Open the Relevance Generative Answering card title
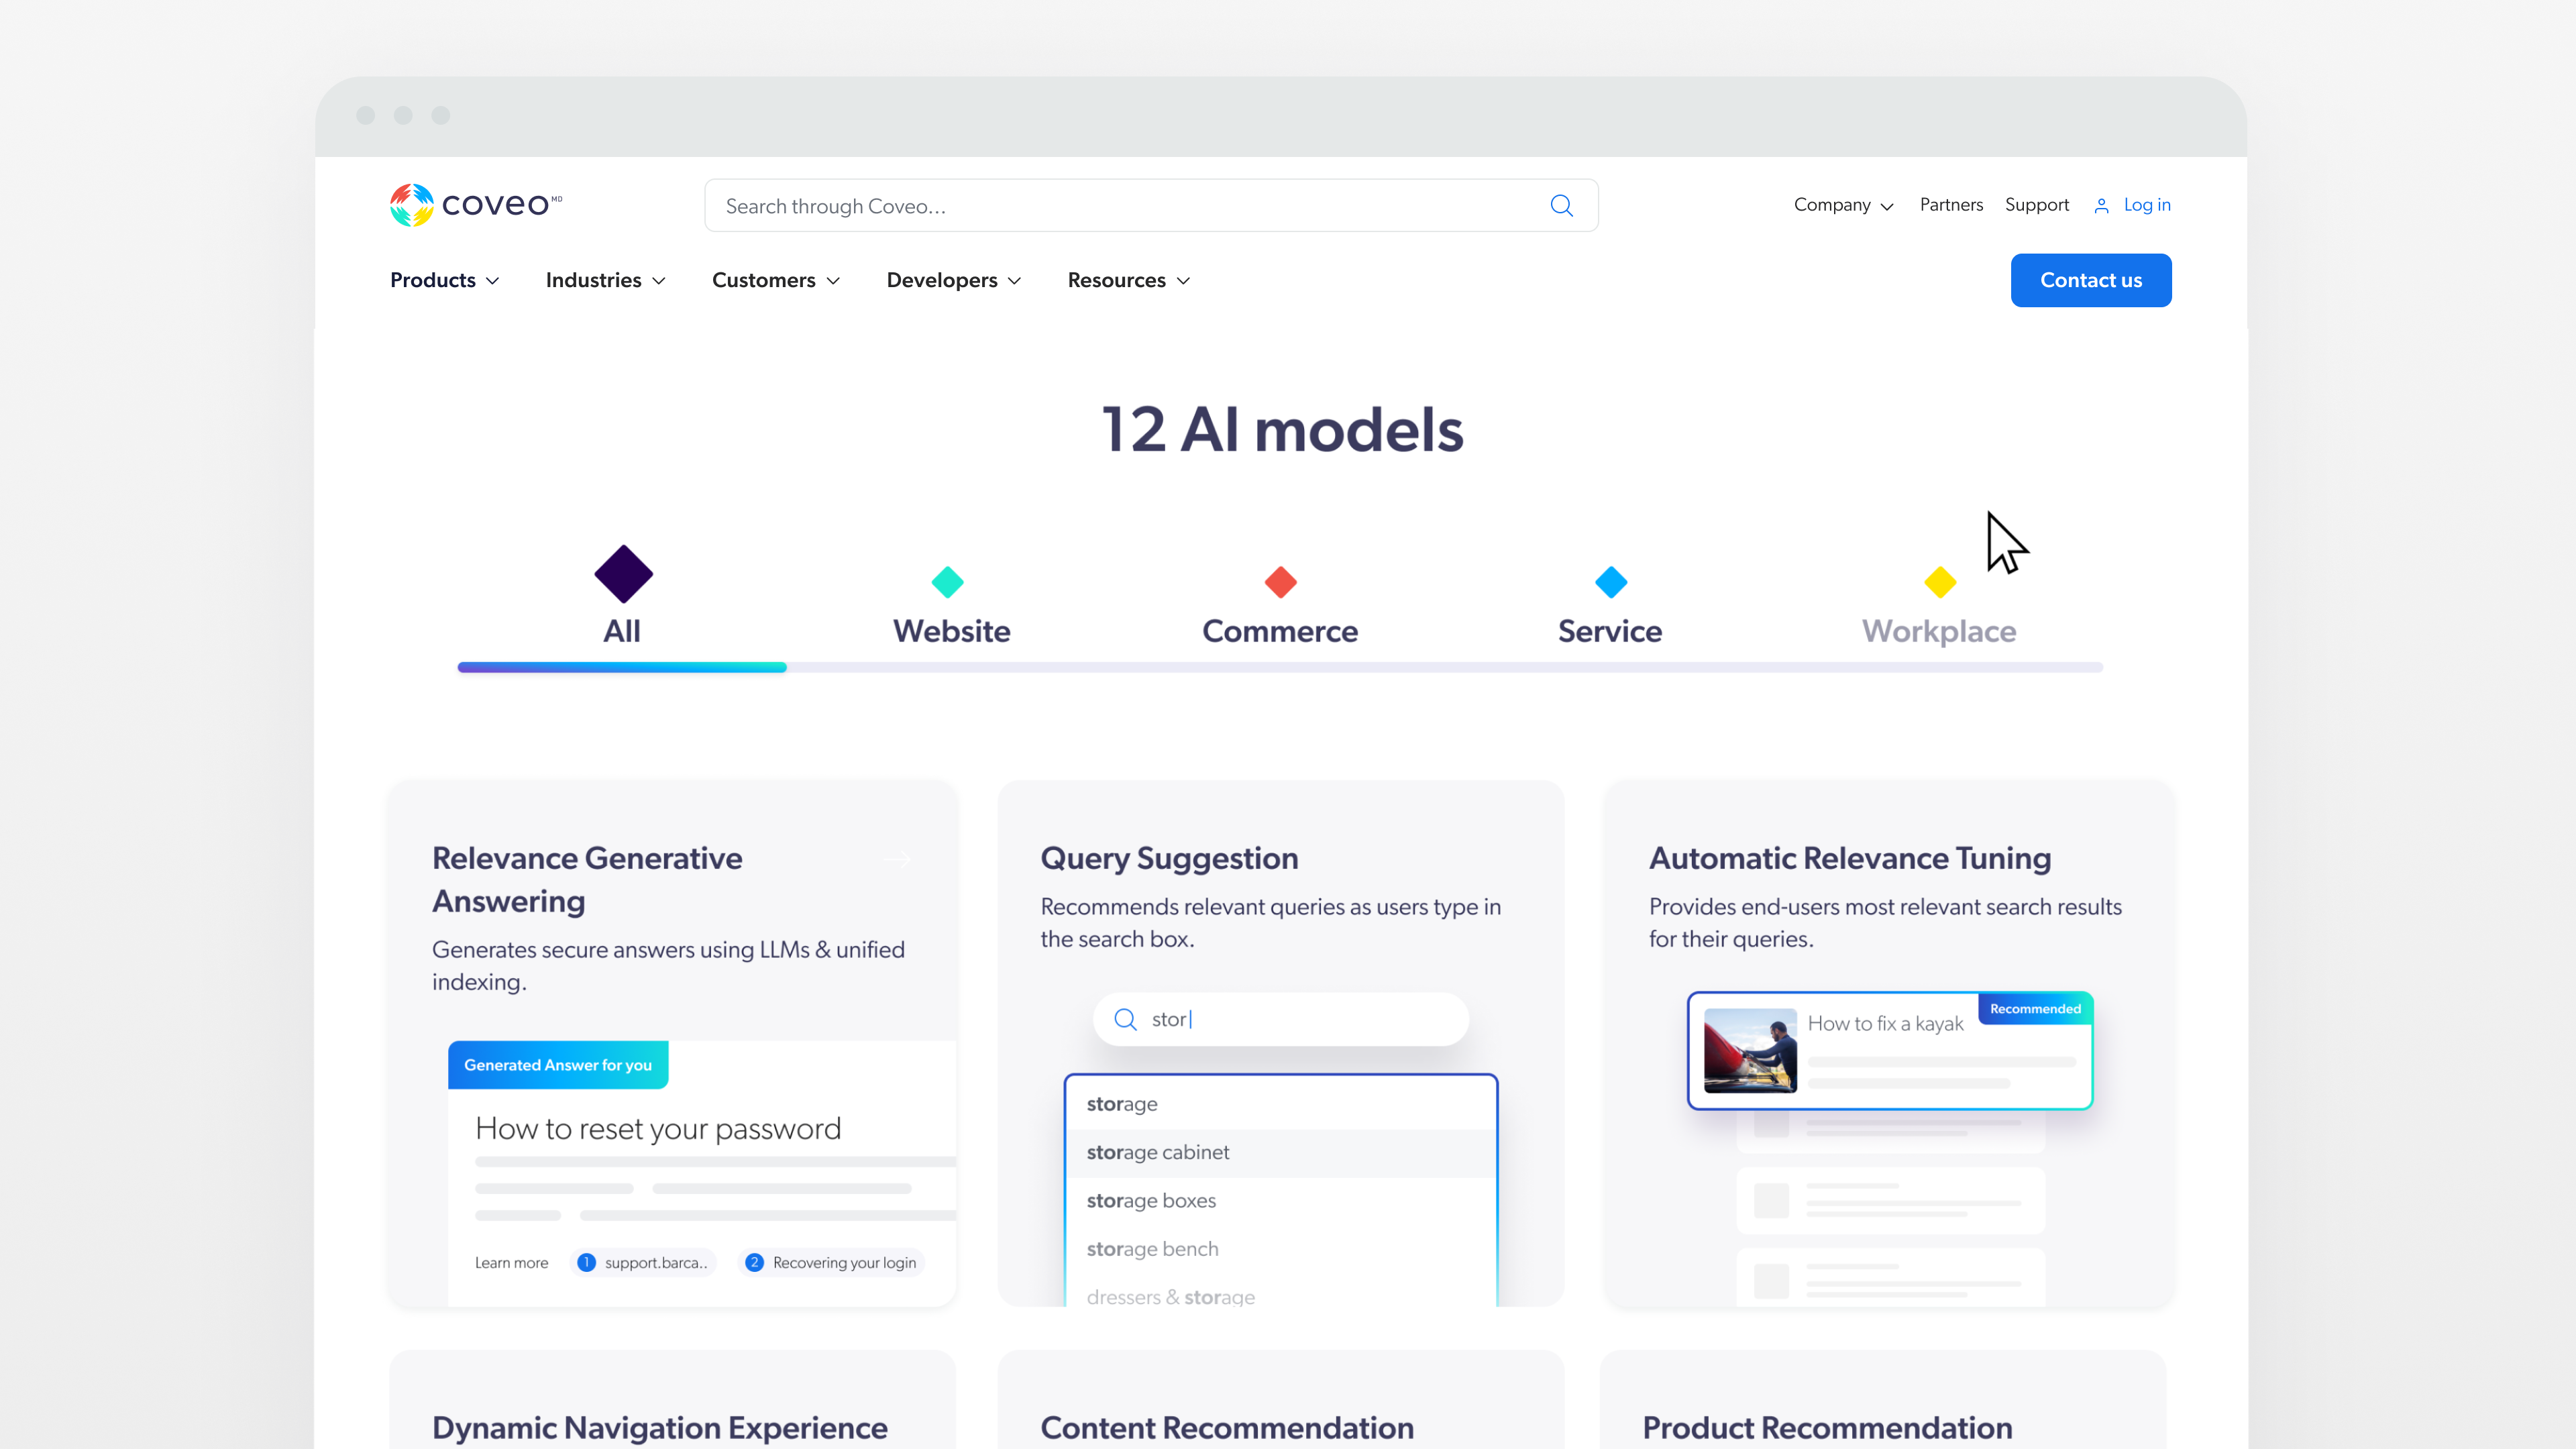 pyautogui.click(x=587, y=880)
